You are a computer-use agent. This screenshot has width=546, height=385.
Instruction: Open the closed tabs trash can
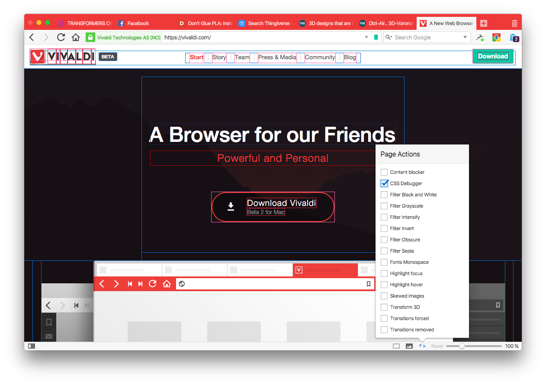(x=514, y=23)
